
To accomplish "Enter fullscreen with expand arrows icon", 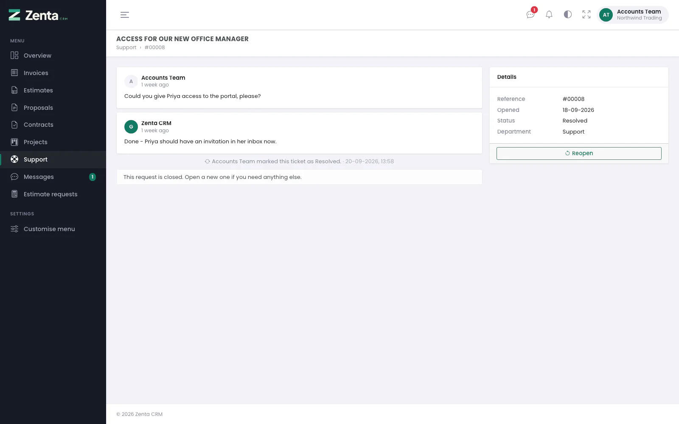I will [586, 15].
